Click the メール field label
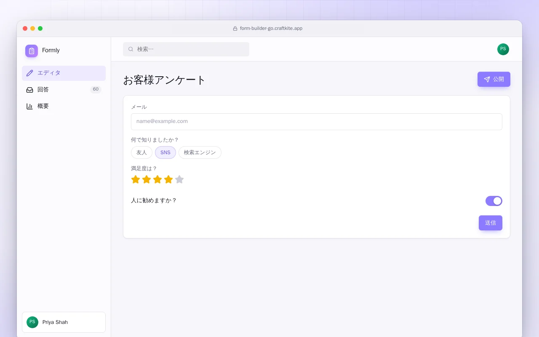The height and width of the screenshot is (337, 539). point(139,107)
